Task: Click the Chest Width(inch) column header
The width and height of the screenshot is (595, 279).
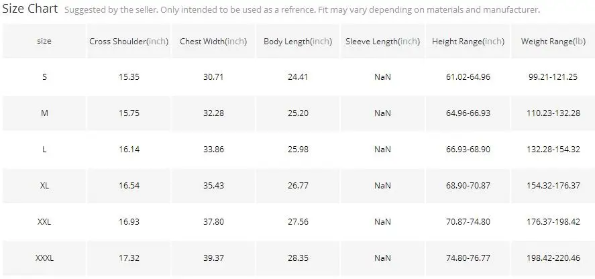Action: click(x=213, y=41)
